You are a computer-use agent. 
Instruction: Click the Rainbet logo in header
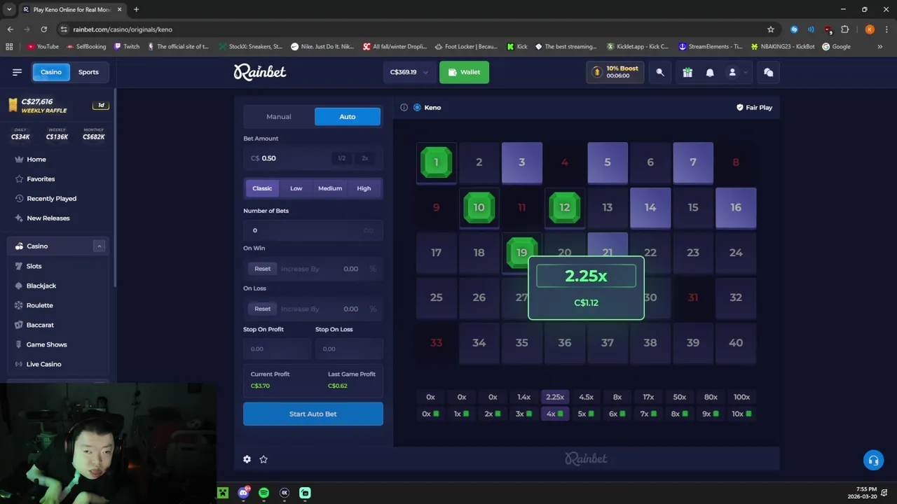260,72
